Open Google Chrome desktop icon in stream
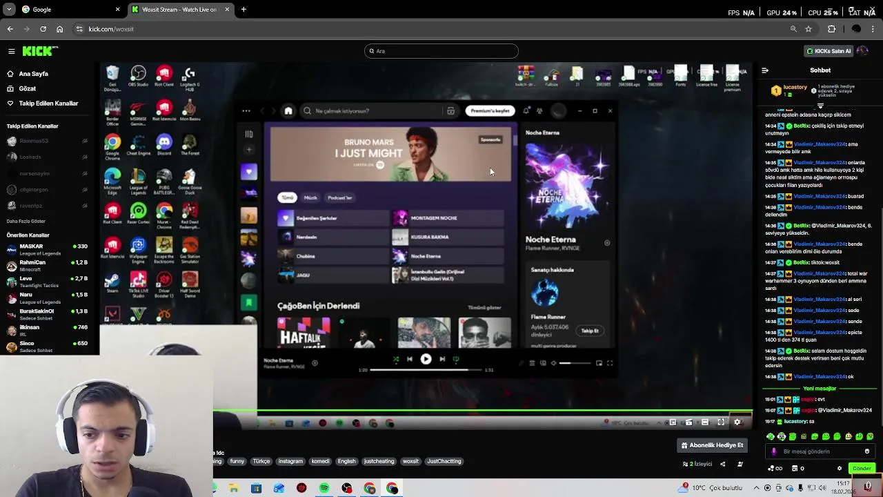The width and height of the screenshot is (883, 497). (112, 146)
